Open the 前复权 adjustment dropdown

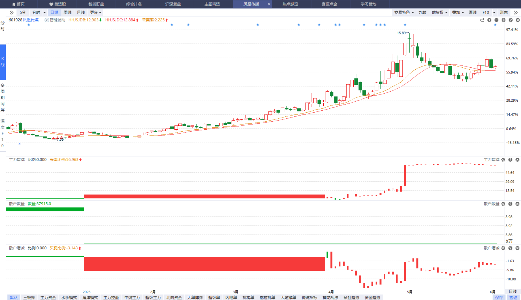439,12
